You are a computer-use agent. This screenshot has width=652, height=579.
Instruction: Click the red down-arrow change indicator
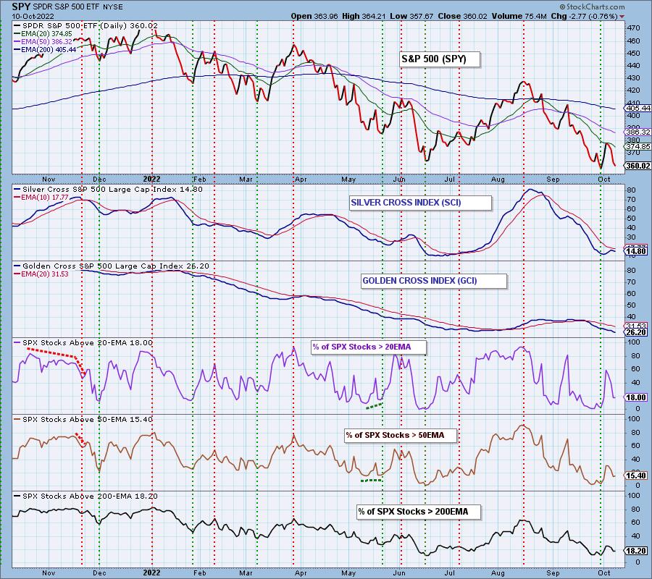622,17
